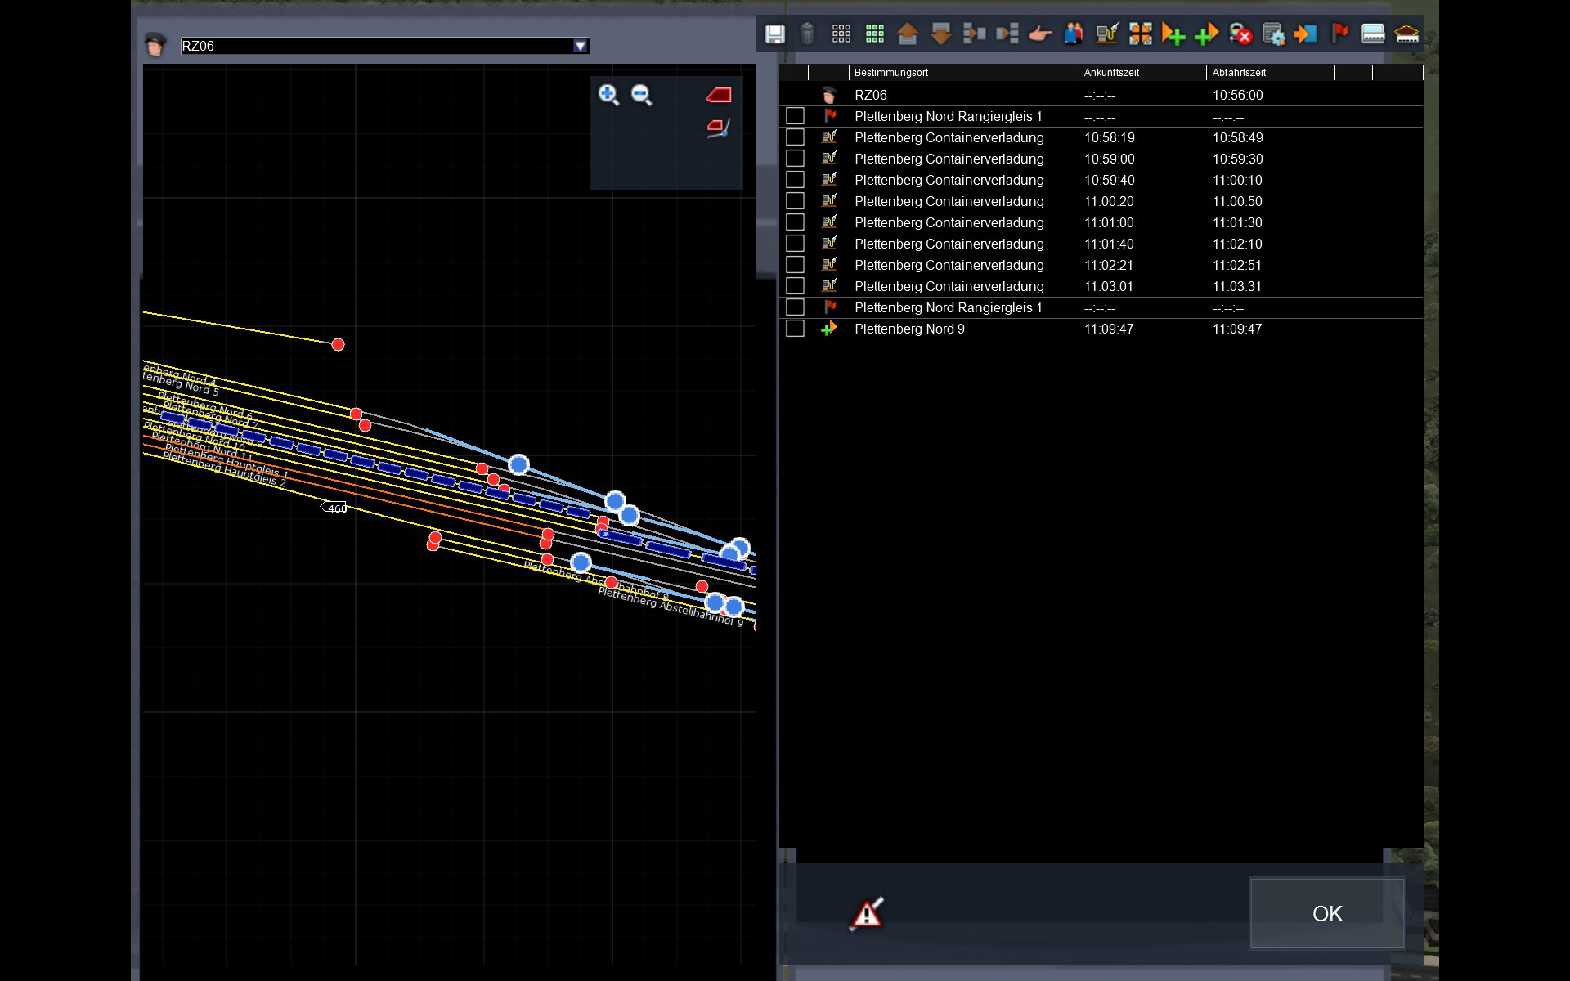The image size is (1570, 981).
Task: Tick the first Plettenberg Nord Rangiergleis 1 checkbox
Action: tap(795, 116)
